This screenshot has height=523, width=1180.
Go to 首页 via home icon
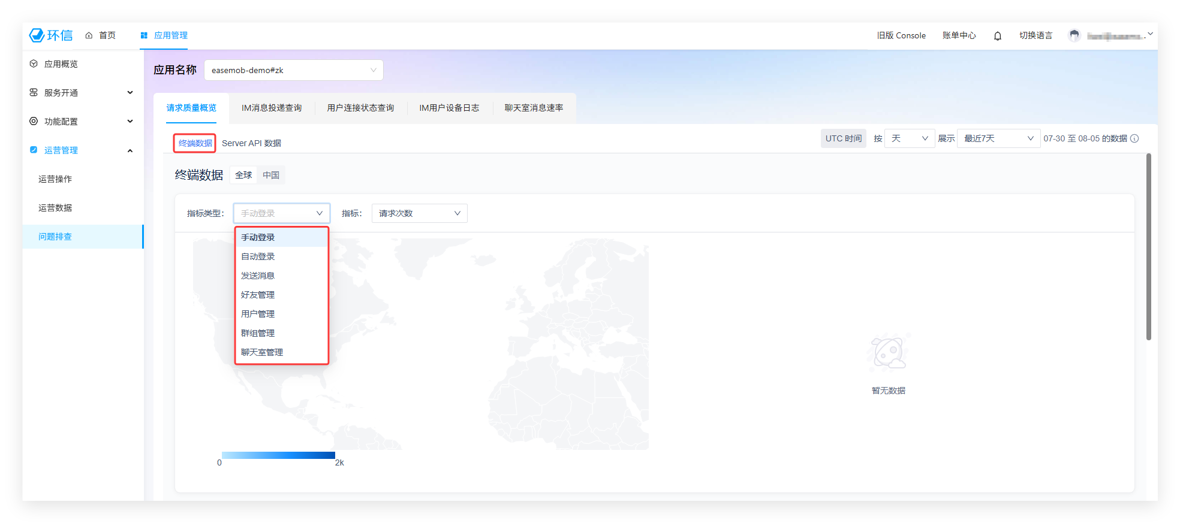(89, 36)
